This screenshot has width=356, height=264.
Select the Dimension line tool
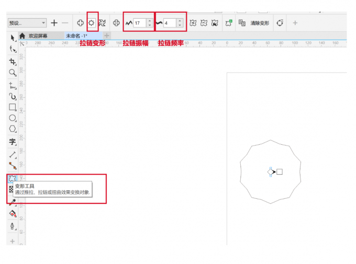point(13,155)
